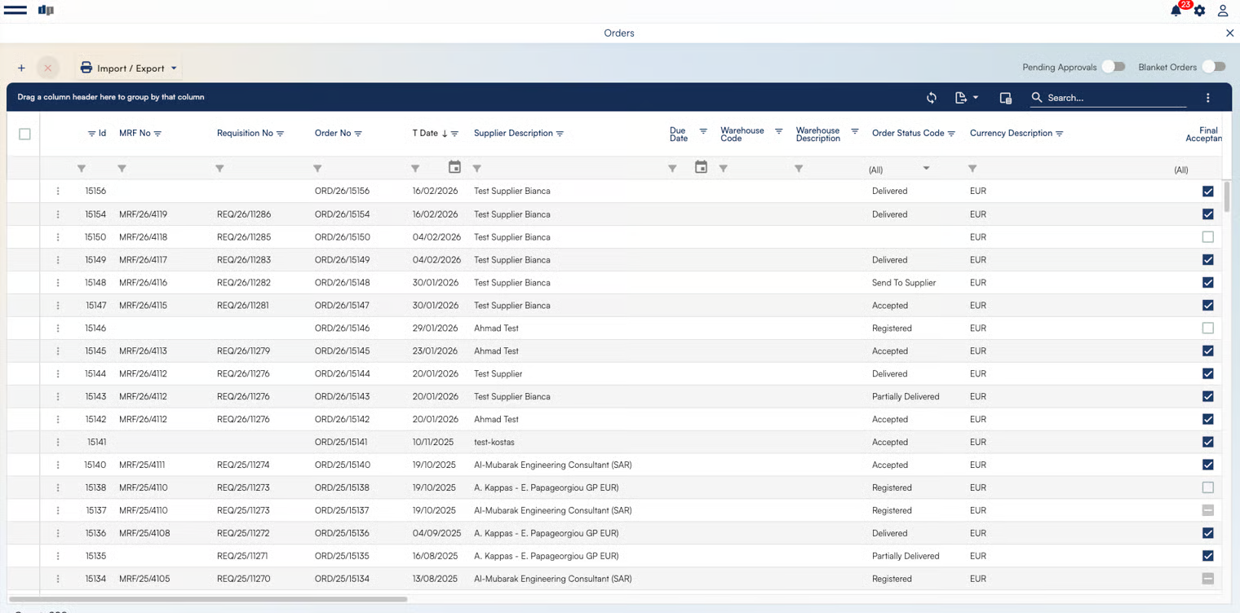This screenshot has width=1240, height=613.
Task: Open the column chooser icon
Action: point(1006,98)
